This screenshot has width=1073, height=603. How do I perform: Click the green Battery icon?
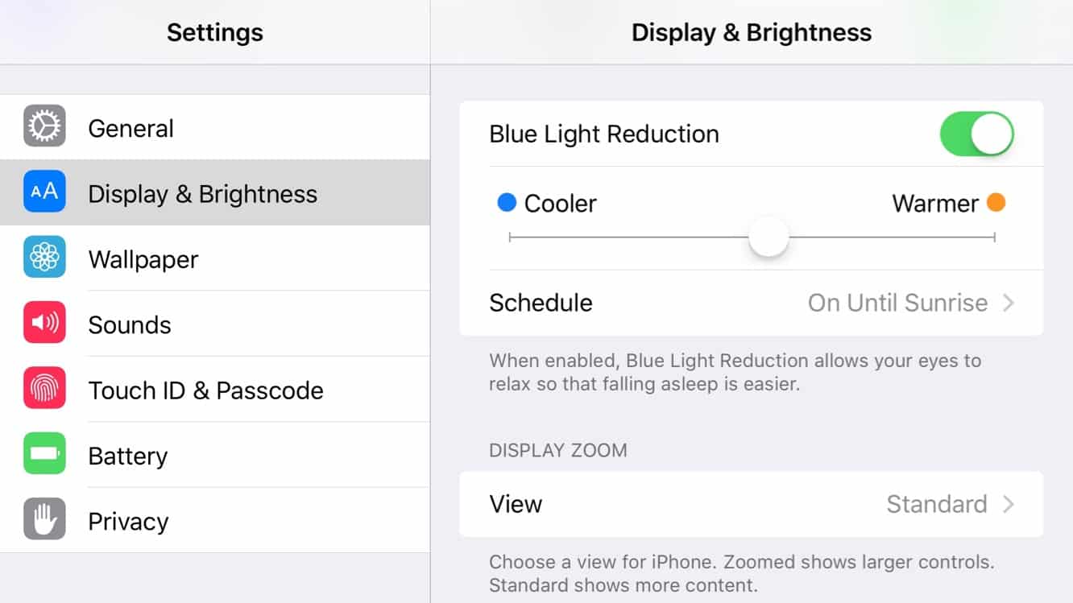point(44,455)
